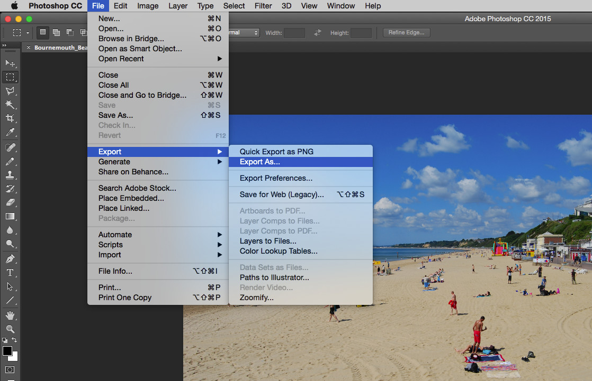592x381 pixels.
Task: Select the Brush tool
Action: tap(10, 161)
